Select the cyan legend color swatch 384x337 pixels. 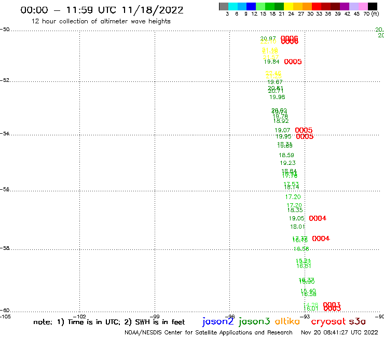(233, 6)
